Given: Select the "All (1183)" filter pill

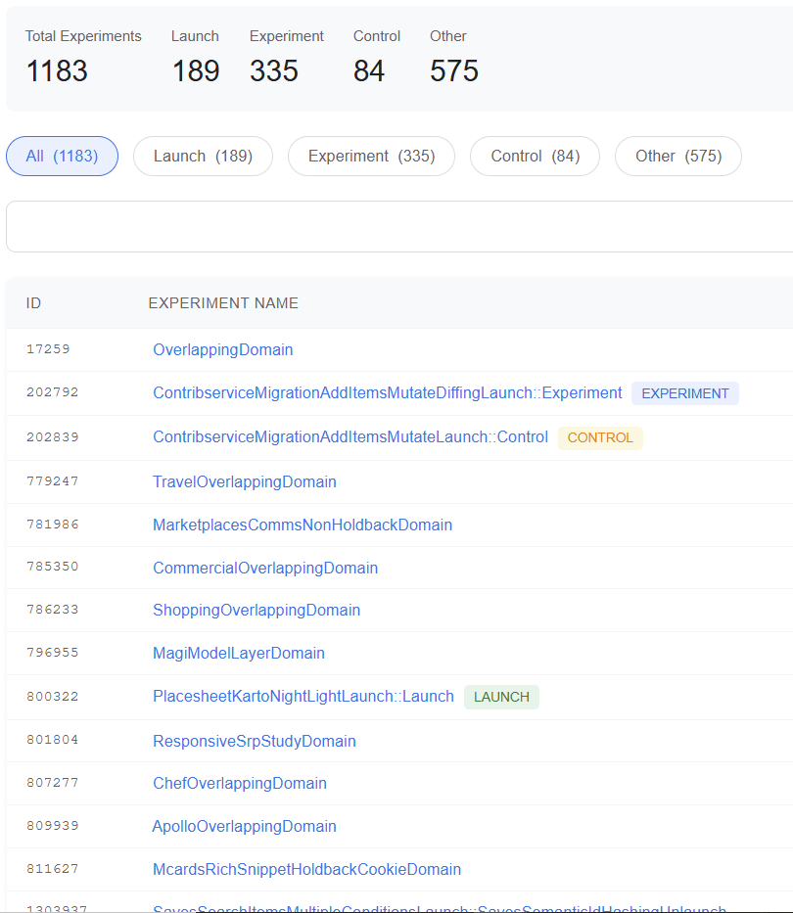Looking at the screenshot, I should [62, 156].
